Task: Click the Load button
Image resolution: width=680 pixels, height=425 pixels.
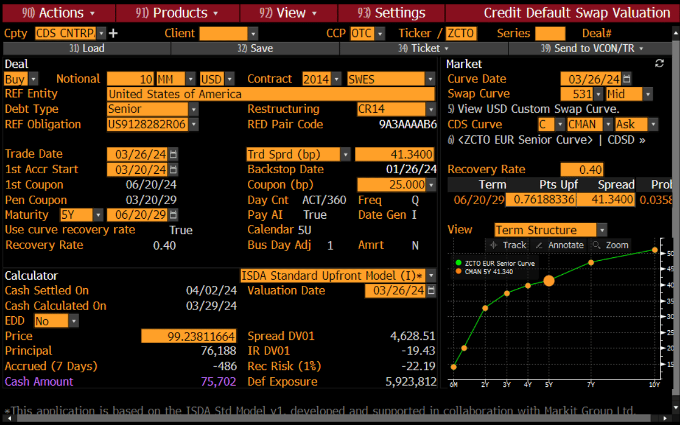Action: coord(86,48)
